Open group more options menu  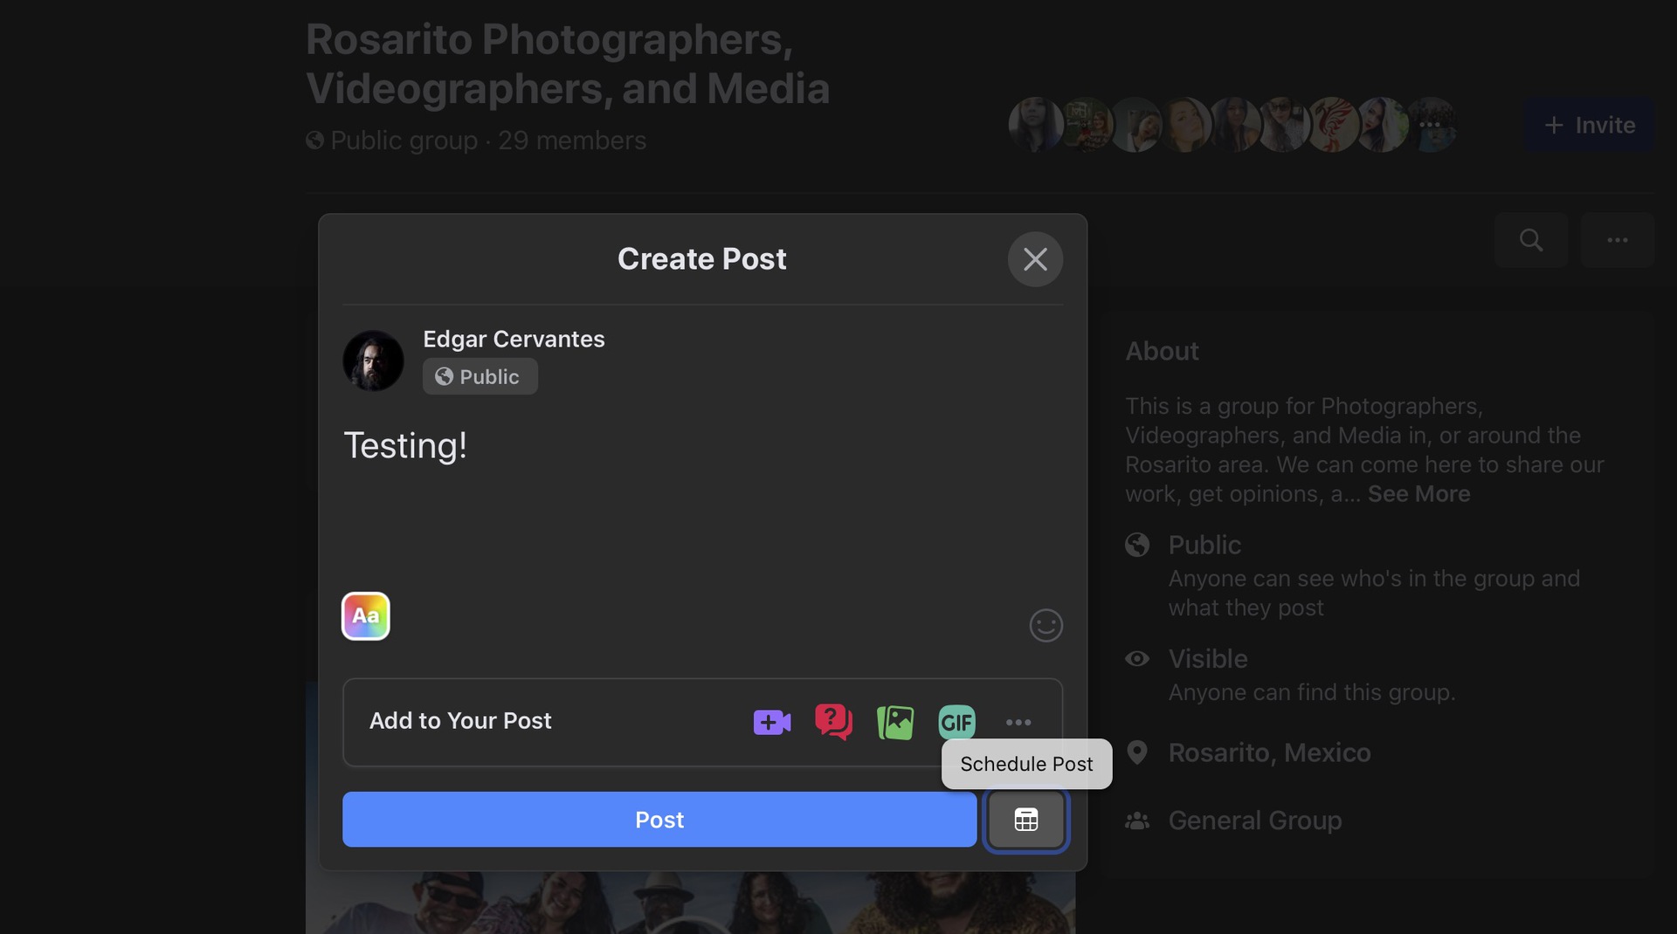click(x=1618, y=240)
